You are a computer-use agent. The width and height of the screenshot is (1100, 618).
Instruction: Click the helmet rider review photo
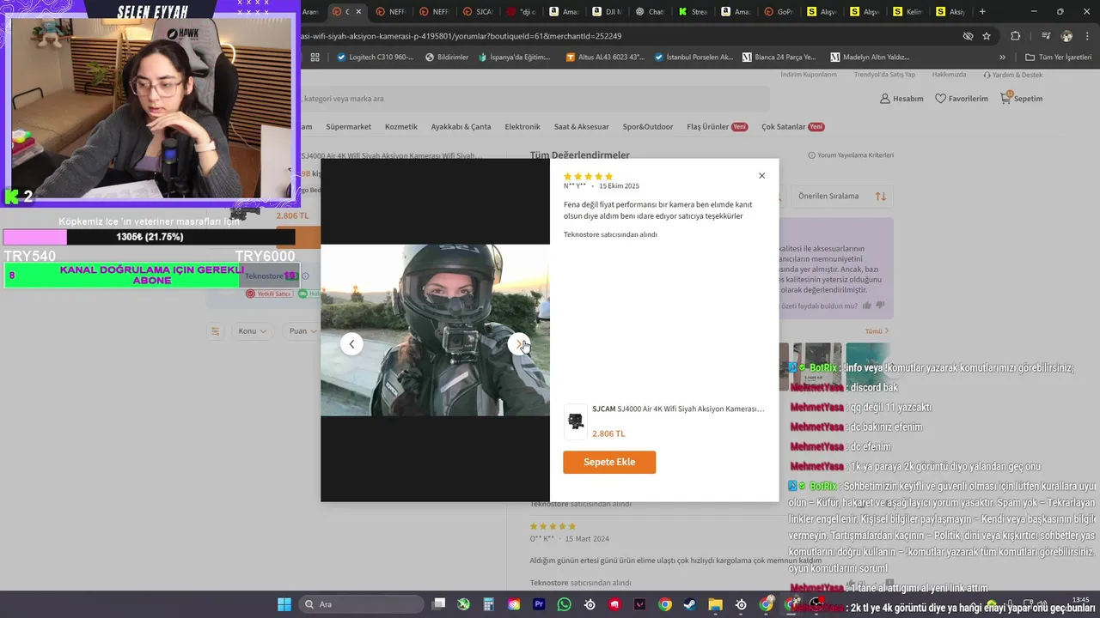tap(435, 330)
